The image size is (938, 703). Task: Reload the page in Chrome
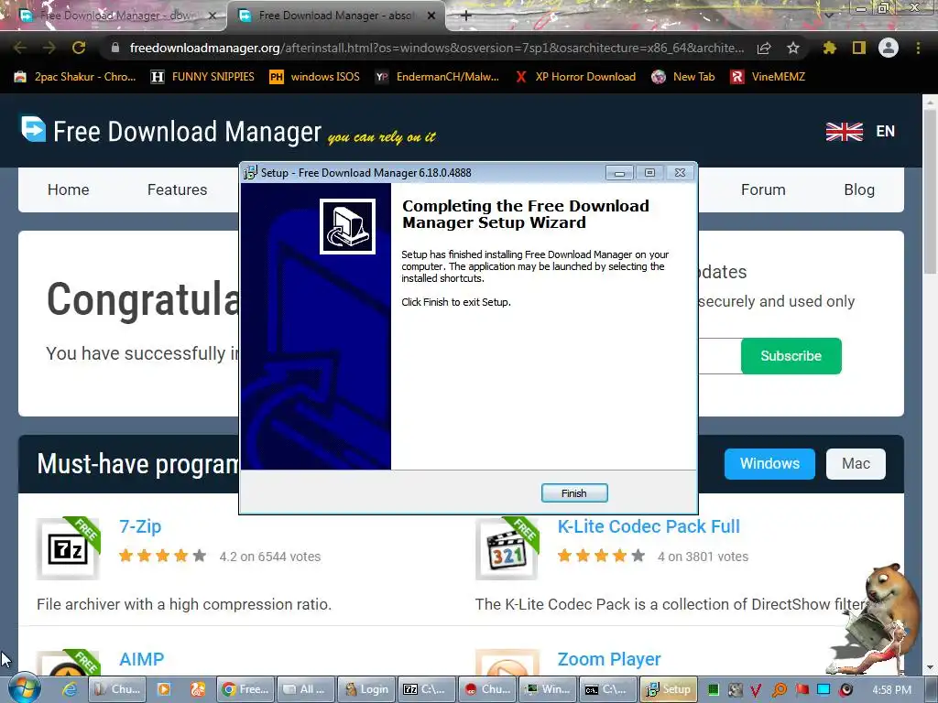79,48
